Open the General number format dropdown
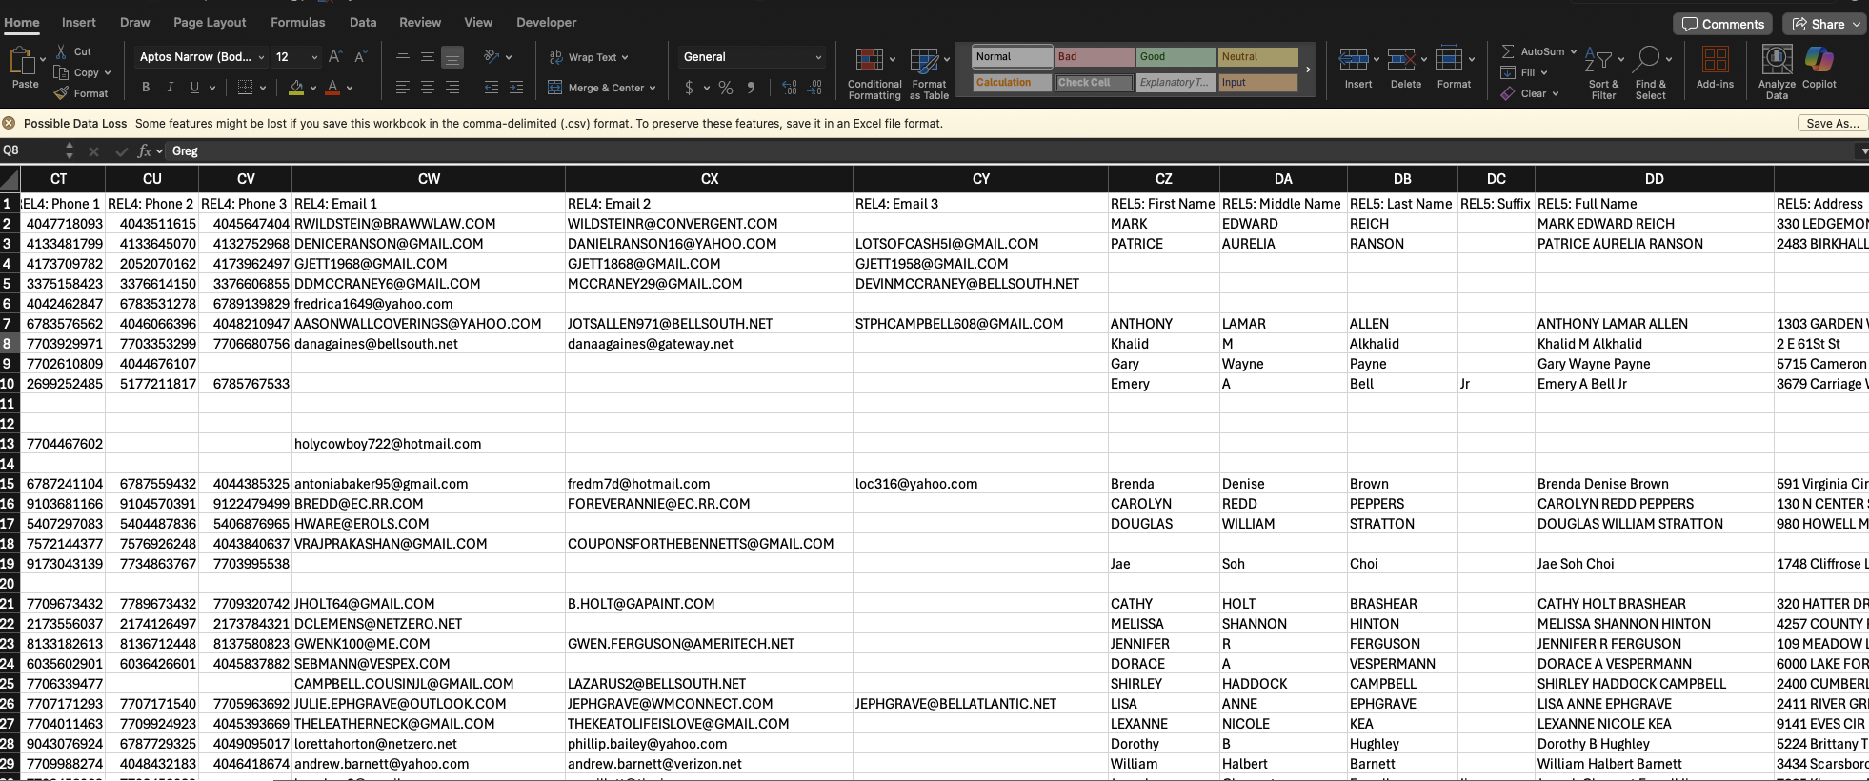The height and width of the screenshot is (781, 1869). coord(818,57)
